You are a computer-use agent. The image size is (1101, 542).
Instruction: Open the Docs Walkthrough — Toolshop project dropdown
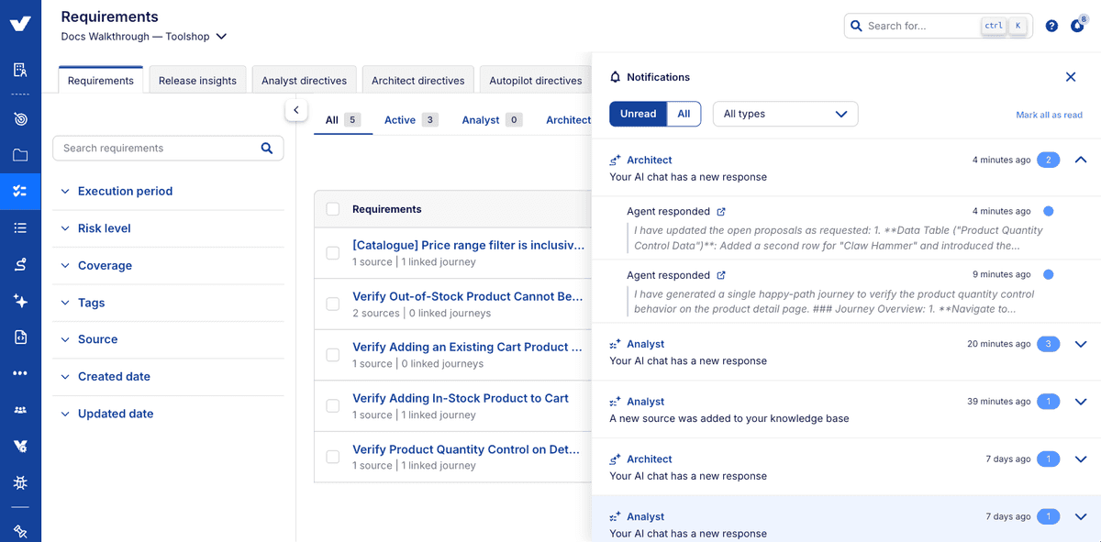[144, 37]
